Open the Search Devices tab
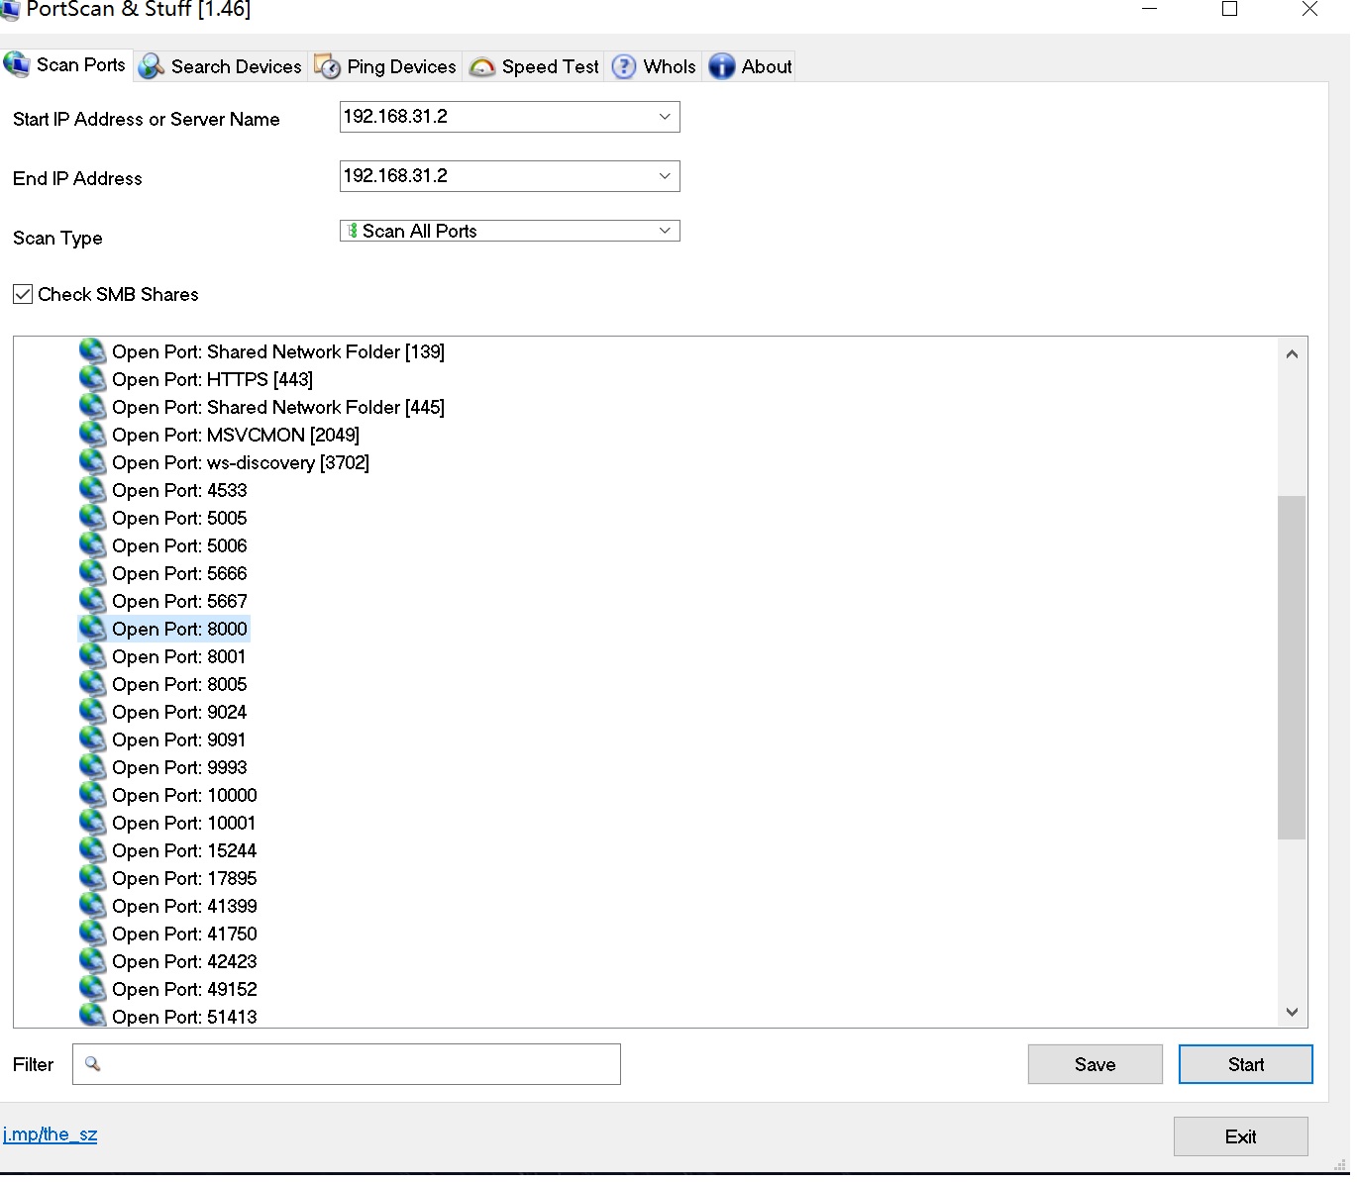 (221, 66)
